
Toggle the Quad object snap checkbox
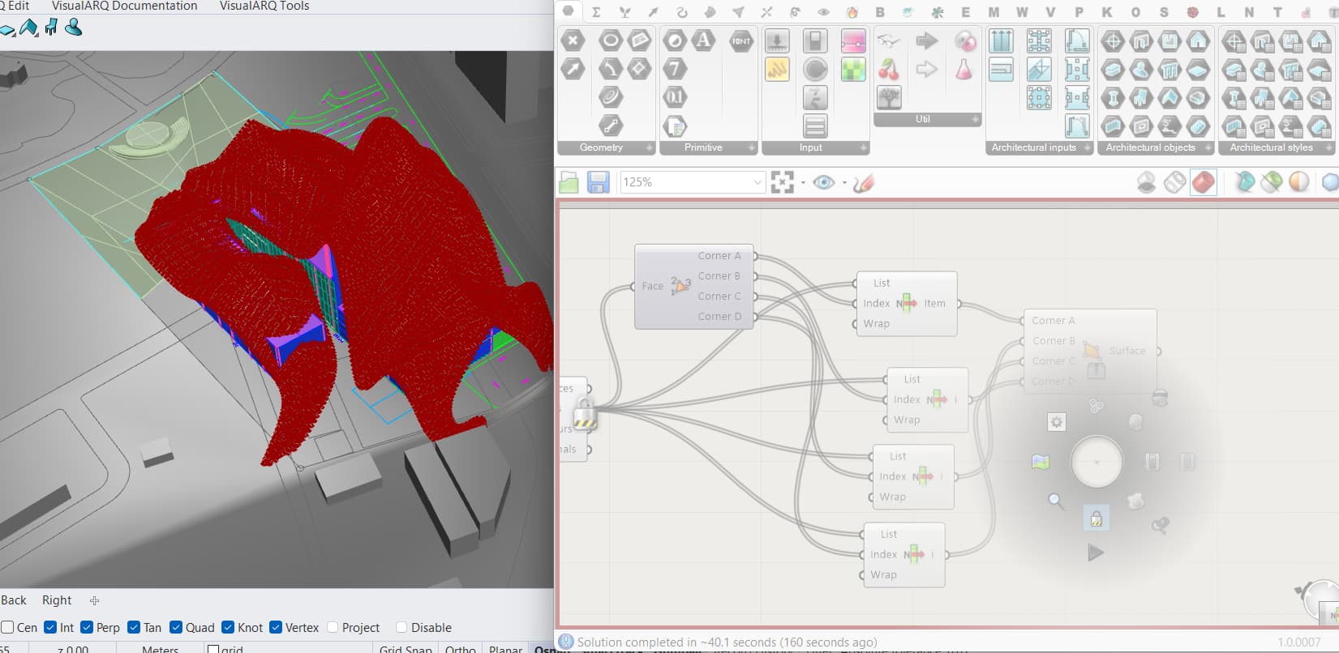[176, 627]
